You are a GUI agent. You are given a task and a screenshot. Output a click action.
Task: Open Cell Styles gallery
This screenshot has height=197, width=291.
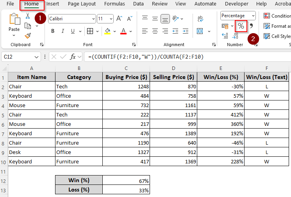coord(277,36)
